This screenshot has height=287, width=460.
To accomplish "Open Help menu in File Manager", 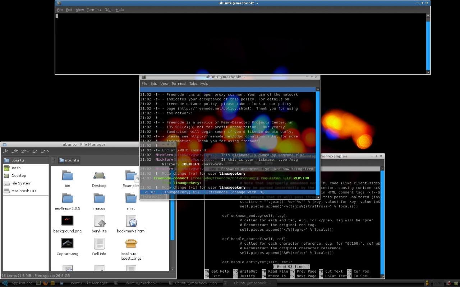I will click(45, 151).
